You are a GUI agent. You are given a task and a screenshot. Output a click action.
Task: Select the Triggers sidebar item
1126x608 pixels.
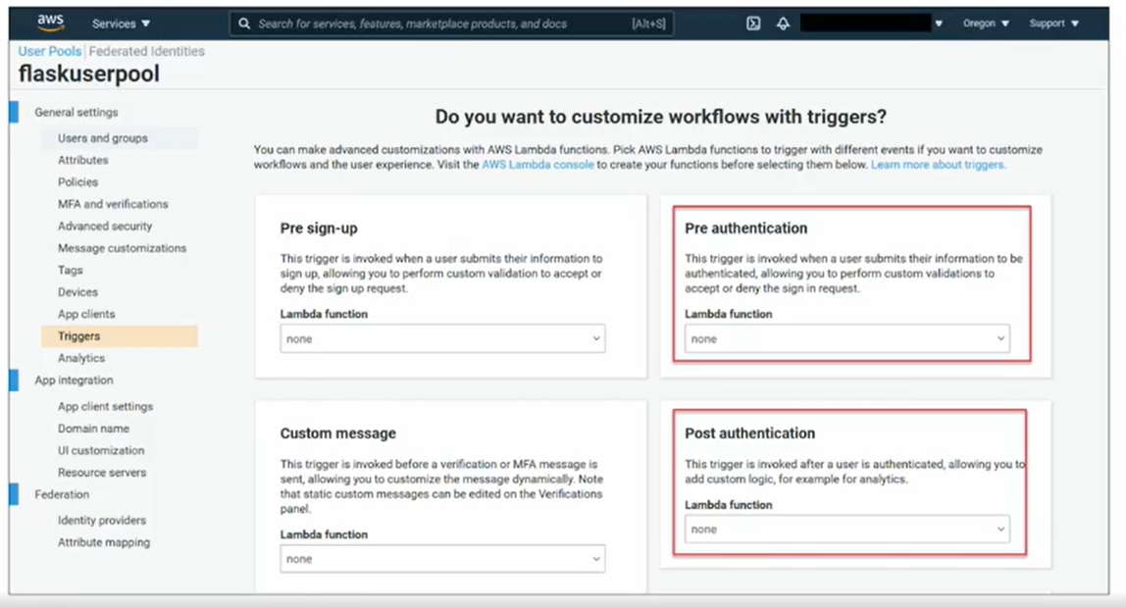click(x=120, y=336)
